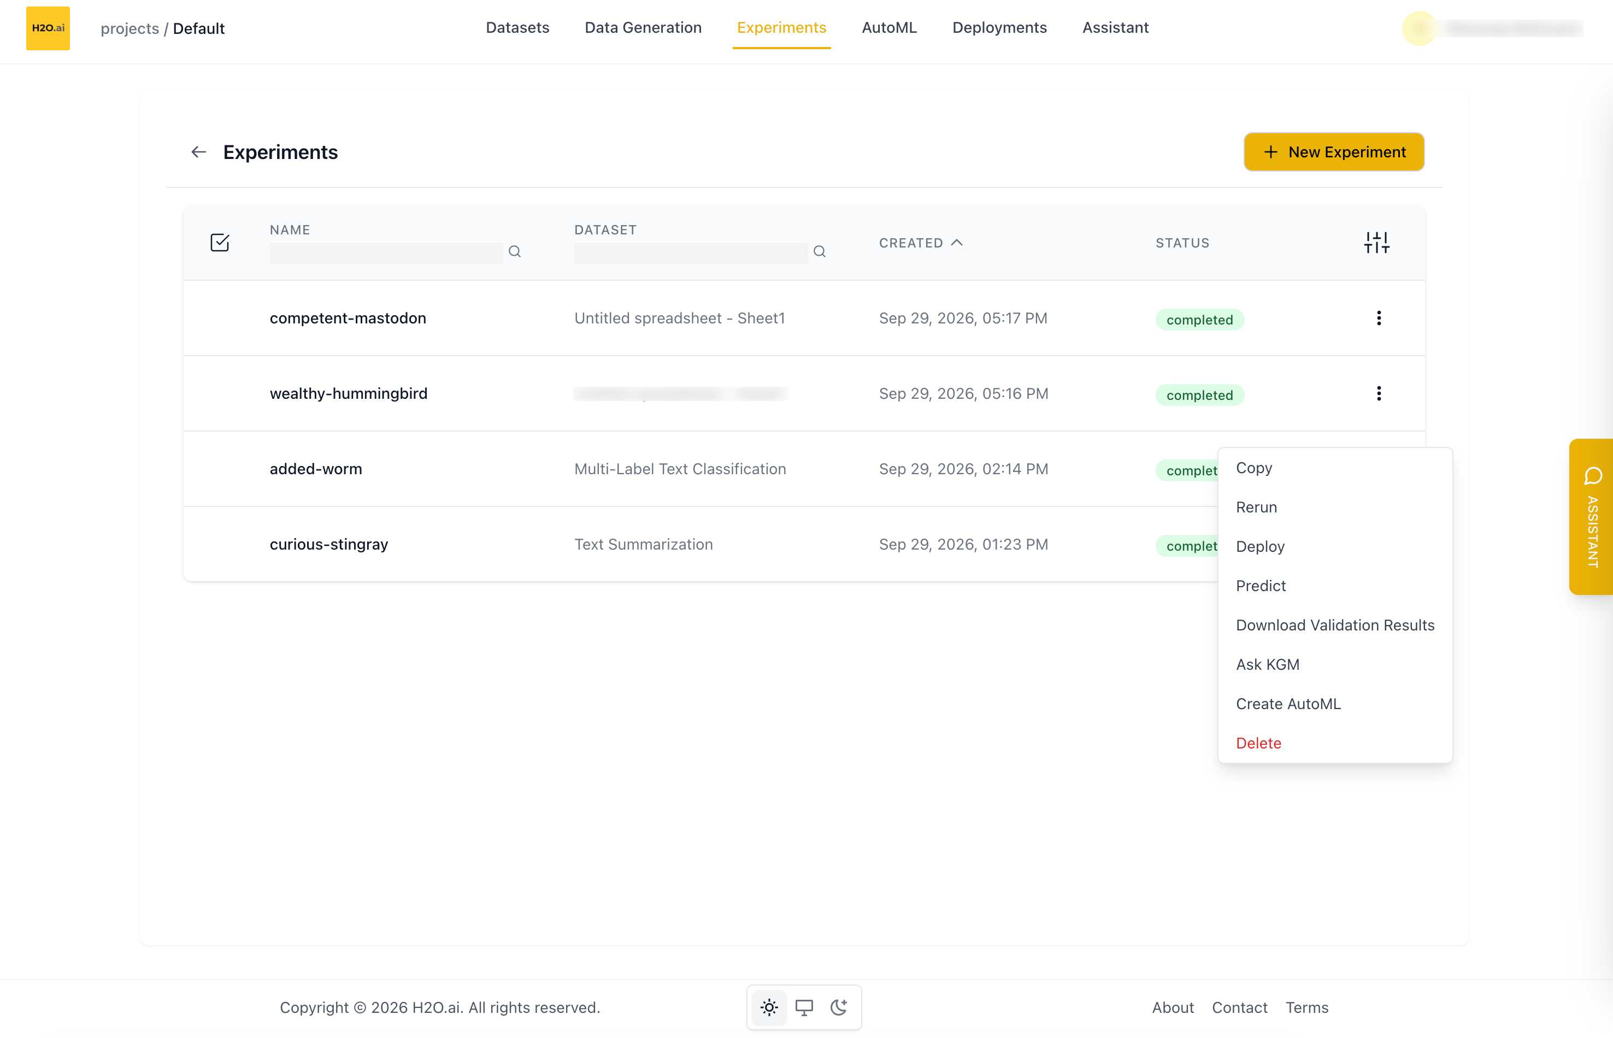Open the added-worm experiment
The image size is (1613, 1038).
pos(315,469)
